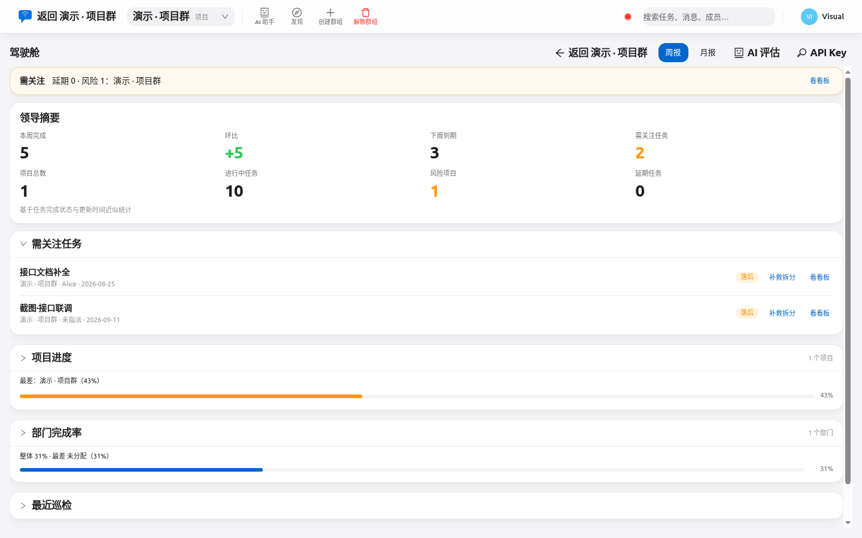Click 看看板 for 截图·接口联调
This screenshot has width=862, height=538.
pos(819,313)
